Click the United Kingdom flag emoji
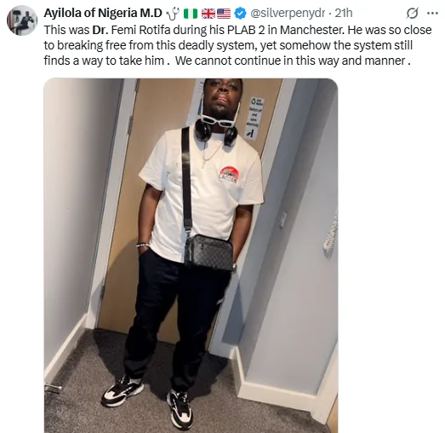The width and height of the screenshot is (445, 433). (208, 14)
